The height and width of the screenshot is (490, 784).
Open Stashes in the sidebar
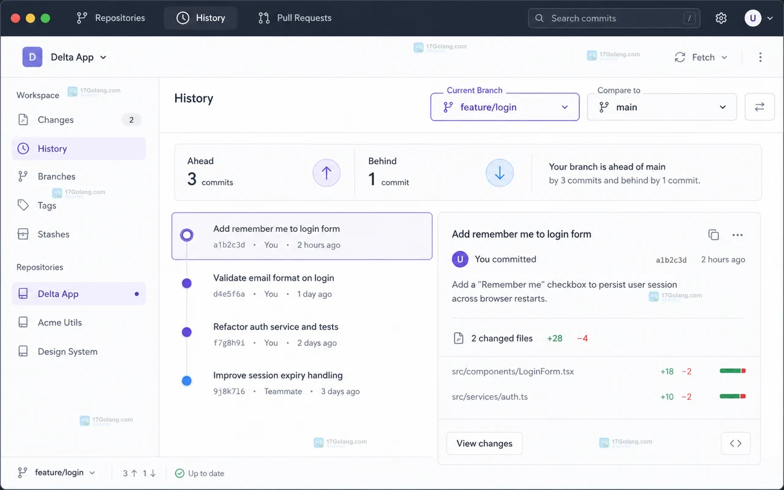coord(78,234)
